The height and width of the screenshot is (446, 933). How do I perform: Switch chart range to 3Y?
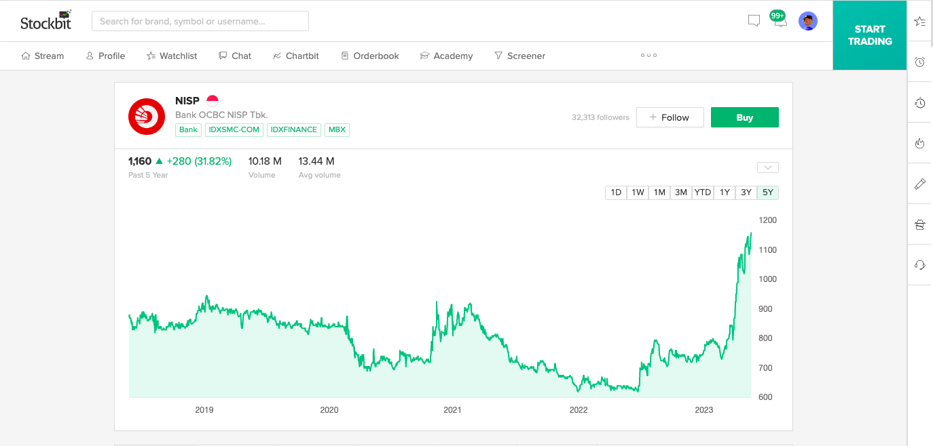pyautogui.click(x=746, y=192)
